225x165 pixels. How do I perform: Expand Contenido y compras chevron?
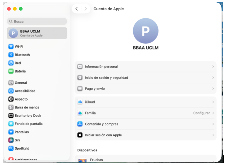click(213, 124)
